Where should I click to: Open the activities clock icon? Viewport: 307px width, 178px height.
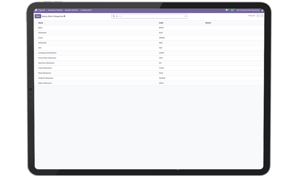point(232,10)
